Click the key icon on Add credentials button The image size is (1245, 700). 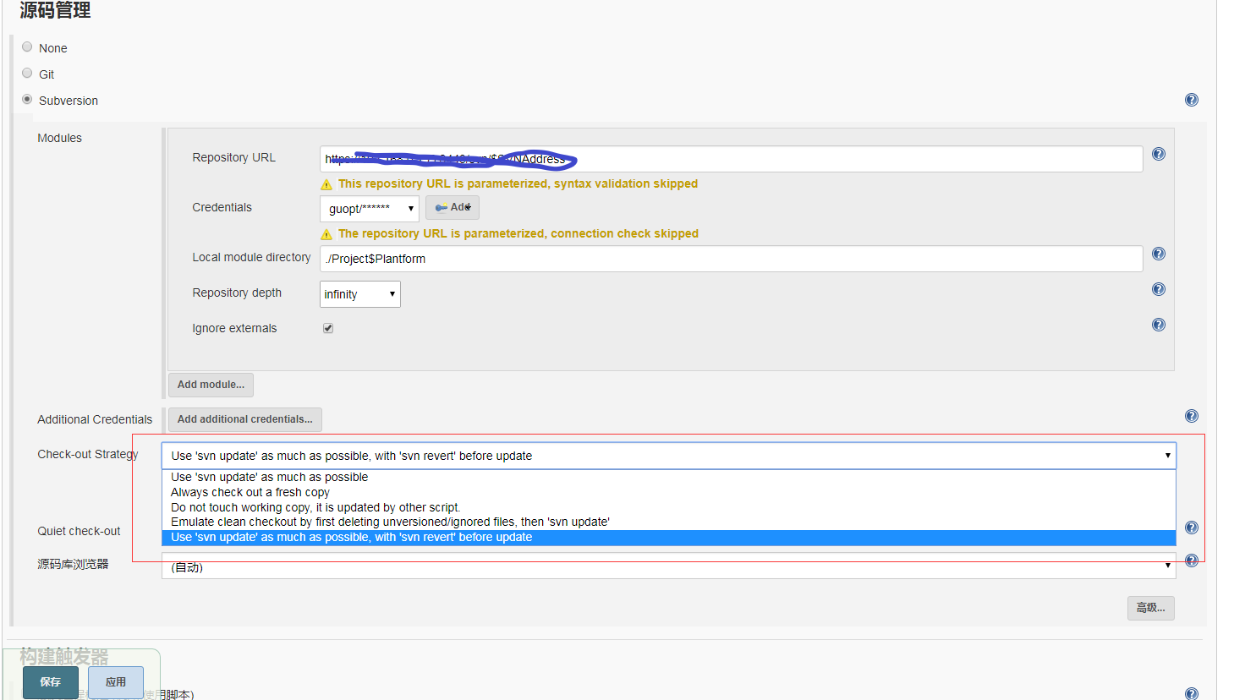pyautogui.click(x=441, y=208)
